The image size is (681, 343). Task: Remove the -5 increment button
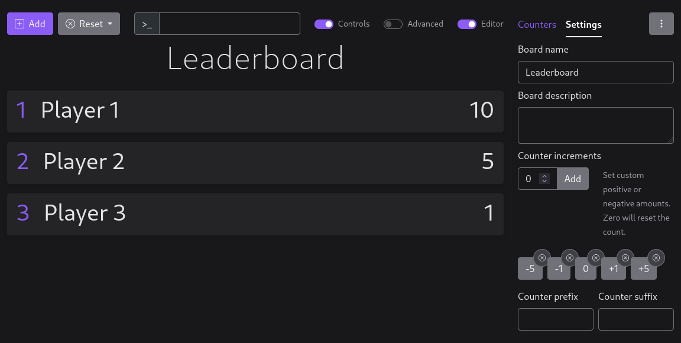[x=542, y=258]
